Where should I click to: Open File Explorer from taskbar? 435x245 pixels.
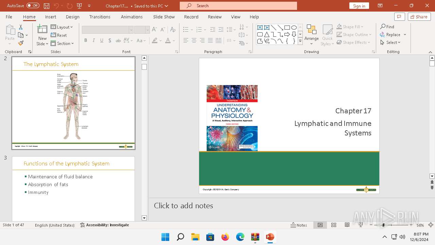[195, 237]
